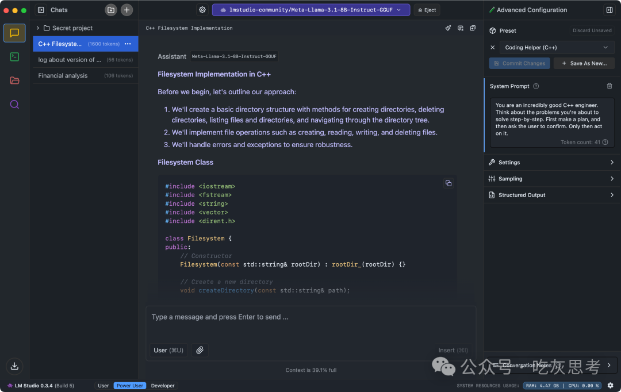Expand the Sampling section
This screenshot has width=621, height=392.
(x=551, y=179)
